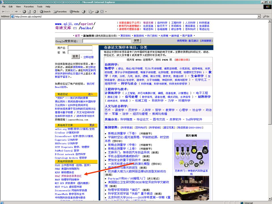272x204 pixels.
Task: Open the File menu
Action: 4,7
